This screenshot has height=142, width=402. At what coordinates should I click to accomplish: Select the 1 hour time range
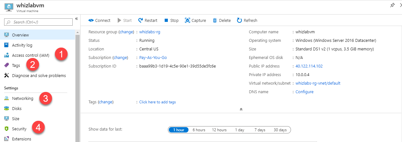pyautogui.click(x=179, y=130)
